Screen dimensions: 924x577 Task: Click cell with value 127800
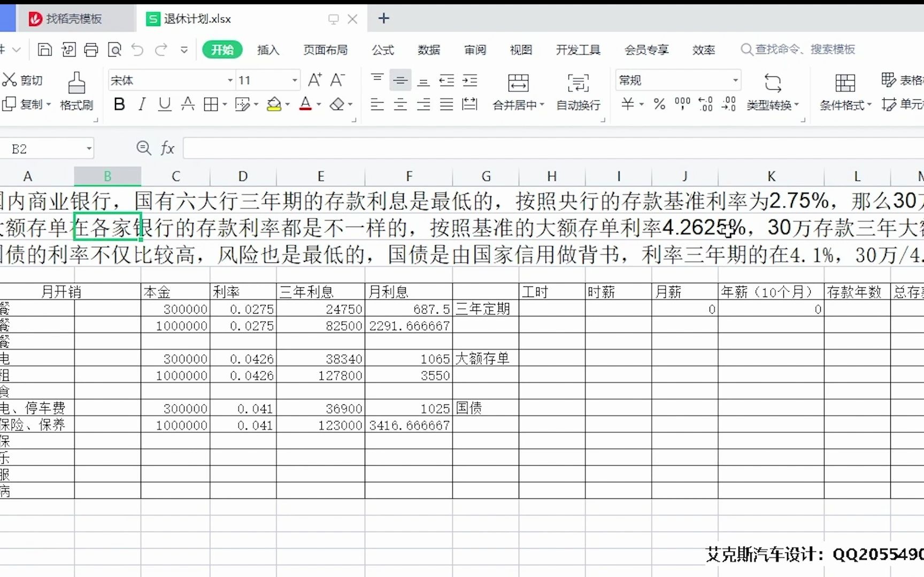tap(321, 375)
